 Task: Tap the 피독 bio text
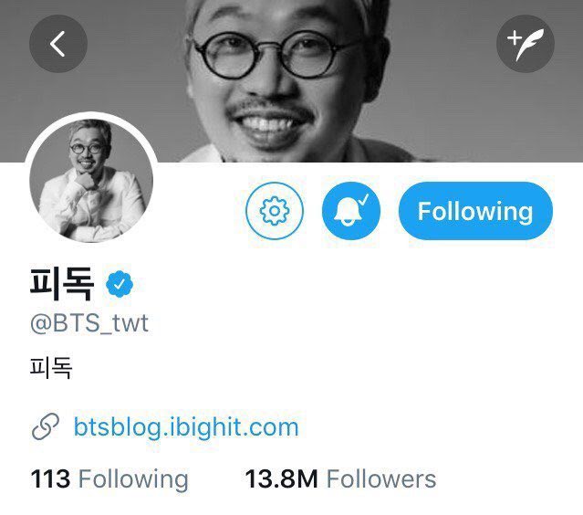pyautogui.click(x=51, y=368)
